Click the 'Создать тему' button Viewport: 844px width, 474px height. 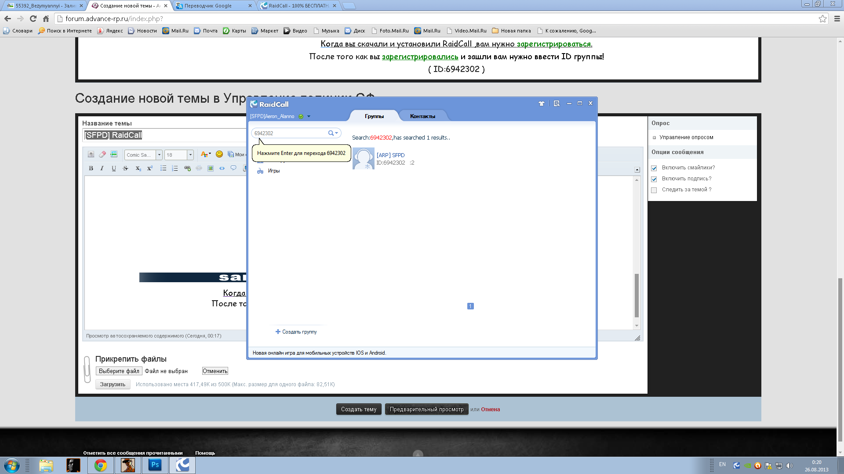358,409
